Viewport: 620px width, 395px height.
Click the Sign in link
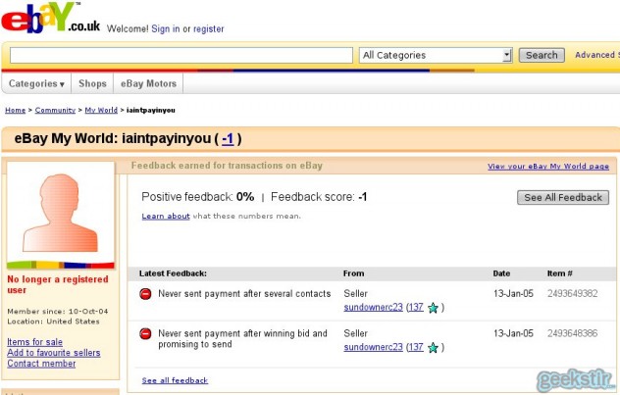click(x=165, y=28)
